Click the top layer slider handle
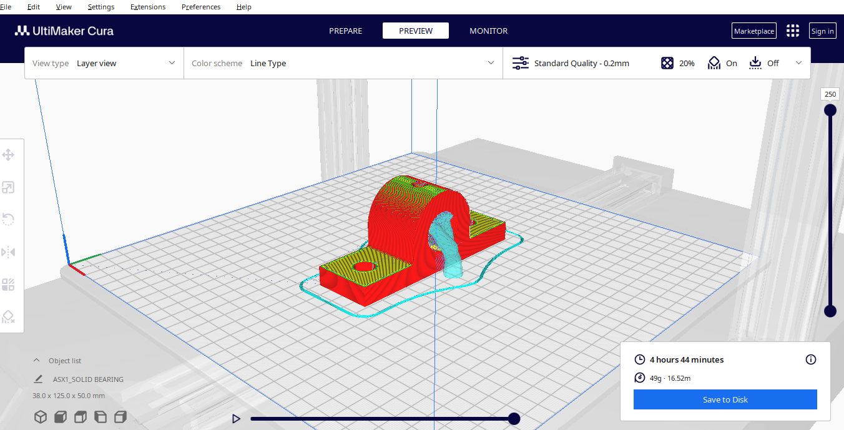The image size is (844, 430). click(x=830, y=110)
